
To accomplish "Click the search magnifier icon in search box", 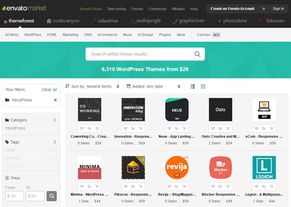I will pos(197,54).
